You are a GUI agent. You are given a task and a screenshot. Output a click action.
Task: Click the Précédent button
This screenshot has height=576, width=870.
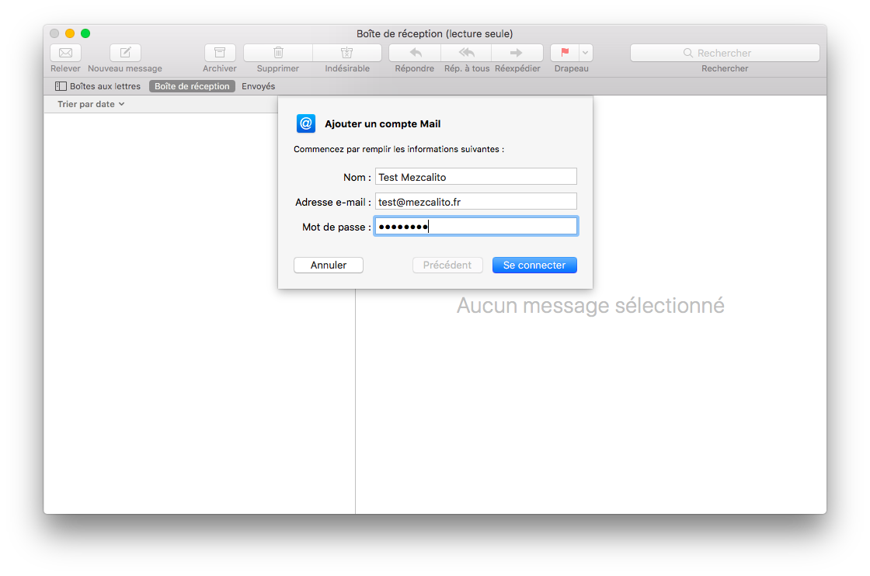click(447, 265)
